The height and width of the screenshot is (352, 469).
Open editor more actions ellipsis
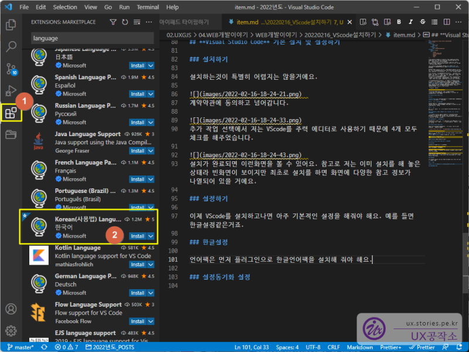coord(458,22)
